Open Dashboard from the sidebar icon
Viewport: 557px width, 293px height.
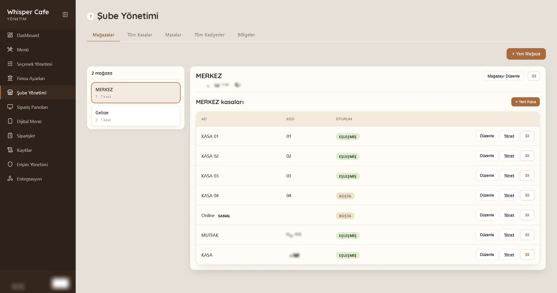pos(10,35)
